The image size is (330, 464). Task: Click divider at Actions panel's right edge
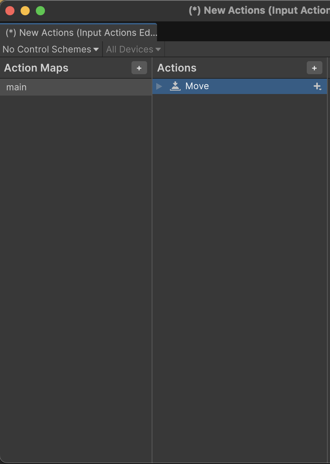click(328, 268)
